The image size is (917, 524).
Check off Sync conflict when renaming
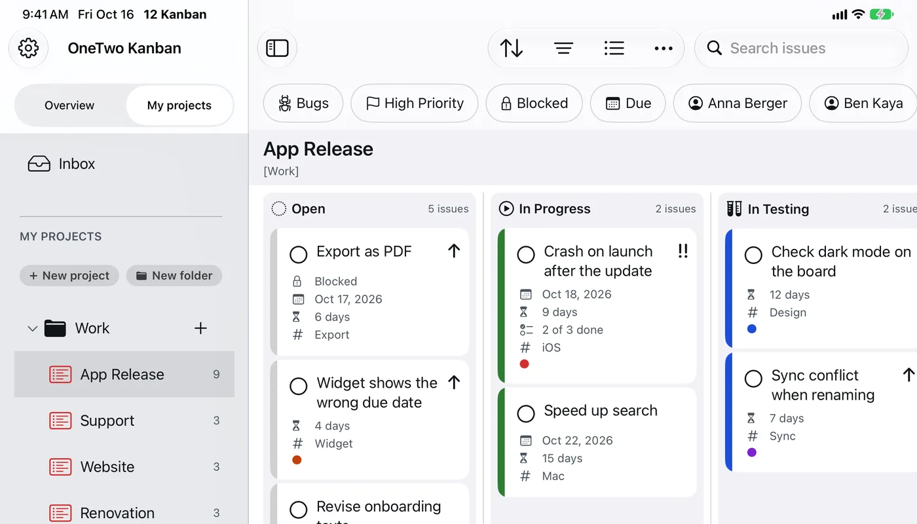click(754, 378)
